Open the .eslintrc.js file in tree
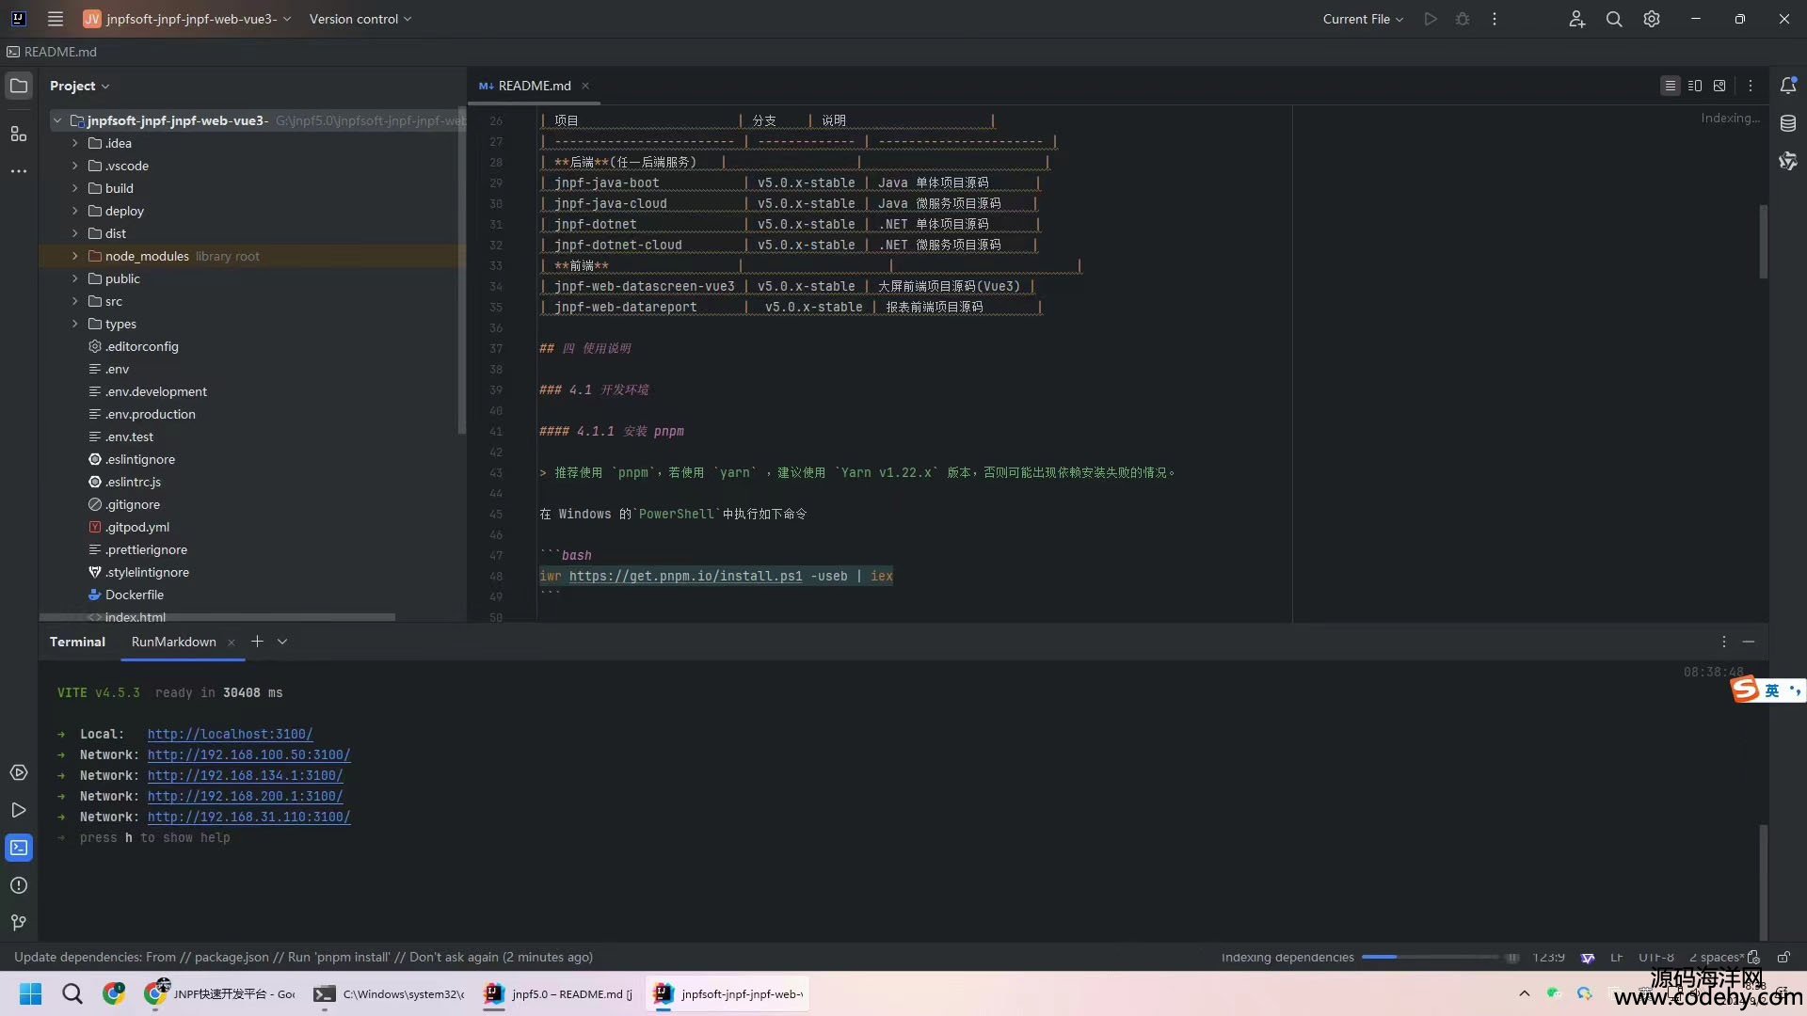 [x=133, y=482]
